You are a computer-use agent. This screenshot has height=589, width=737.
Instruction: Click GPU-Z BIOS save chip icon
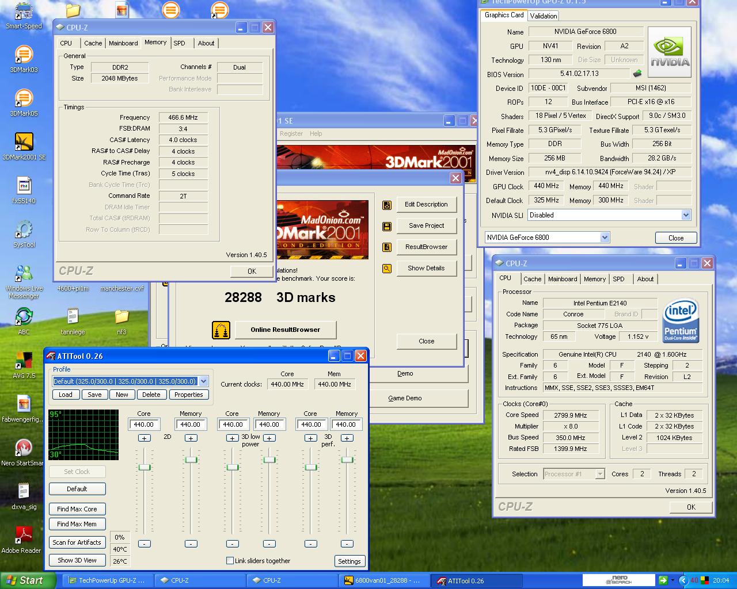click(637, 74)
